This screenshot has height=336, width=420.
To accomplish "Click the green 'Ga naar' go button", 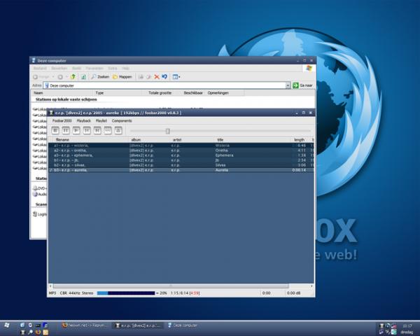I will point(302,85).
